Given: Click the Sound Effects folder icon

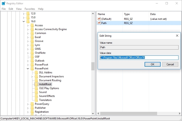Looking at the screenshot, I should click(36, 96).
